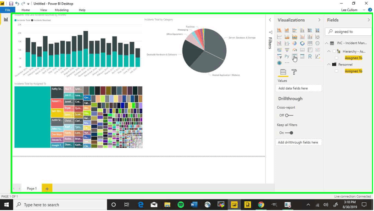
Task: Select the Clustered column chart visual
Action: (302, 30)
